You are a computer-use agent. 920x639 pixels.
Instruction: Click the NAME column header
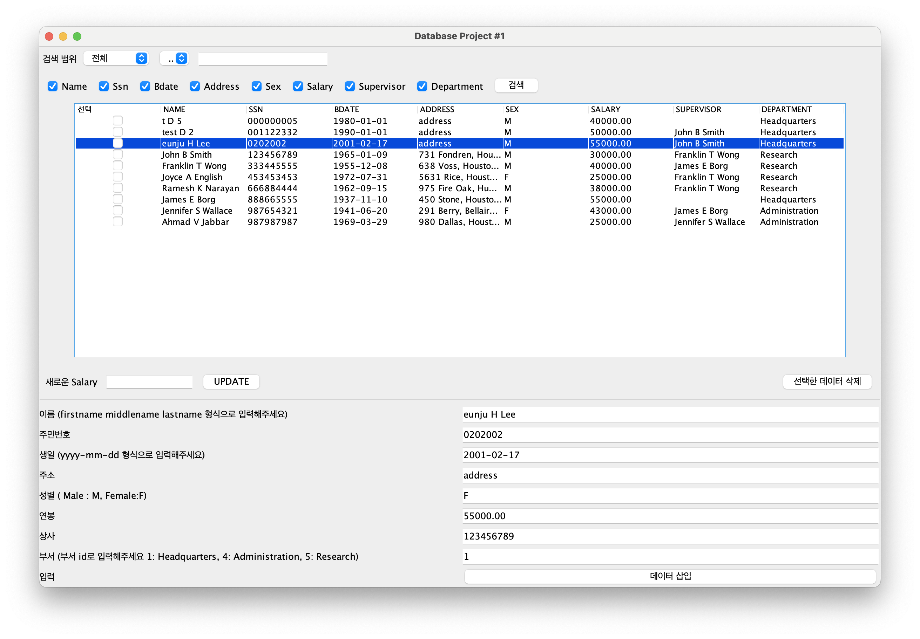(x=174, y=109)
